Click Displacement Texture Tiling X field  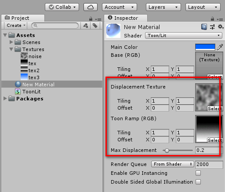pyautogui.click(x=160, y=101)
